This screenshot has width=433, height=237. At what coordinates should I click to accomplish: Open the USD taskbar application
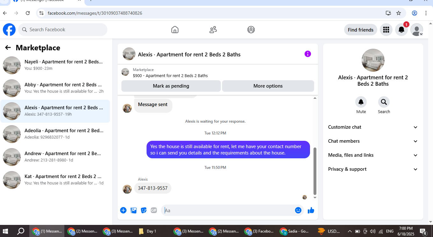point(329,231)
